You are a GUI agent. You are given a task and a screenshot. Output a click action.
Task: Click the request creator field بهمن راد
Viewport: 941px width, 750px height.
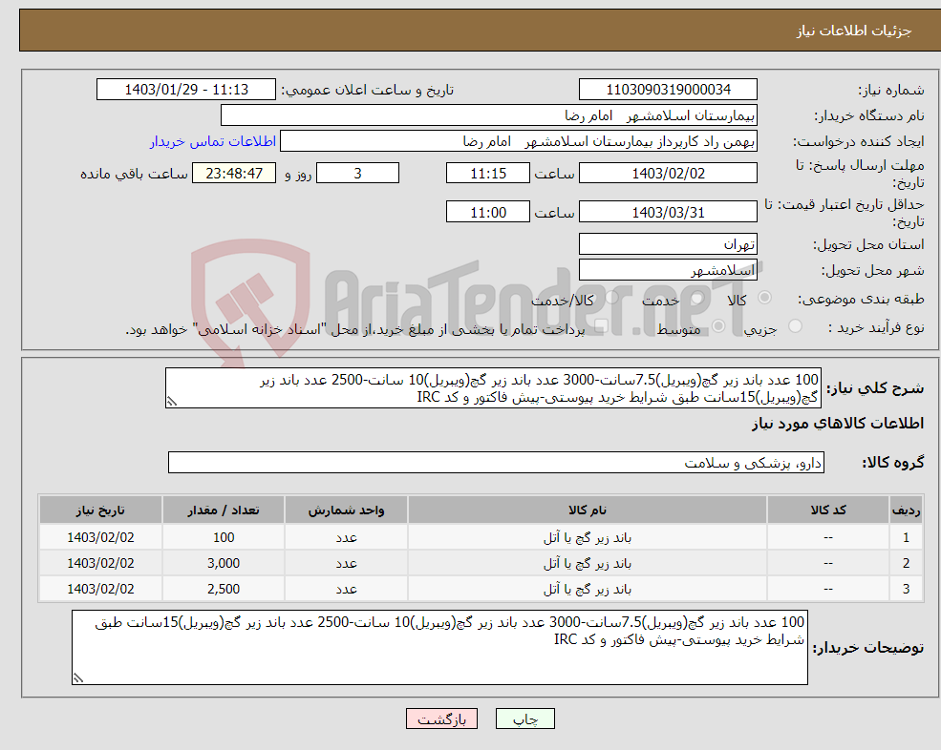pos(519,141)
